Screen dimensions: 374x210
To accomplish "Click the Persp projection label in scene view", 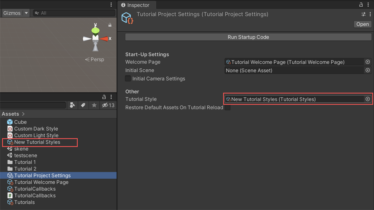I will pyautogui.click(x=95, y=59).
